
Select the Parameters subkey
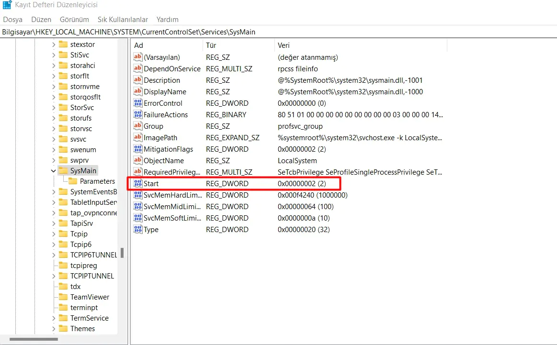tap(95, 181)
